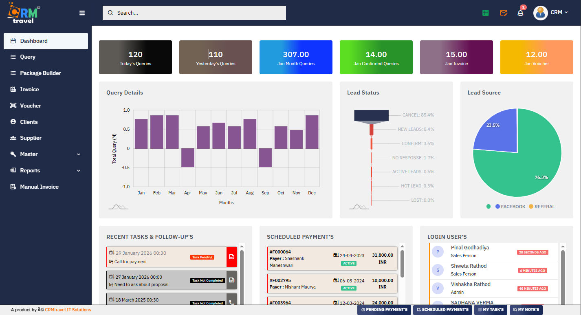Click the document icon on Need to ask about proposal

coord(231,280)
